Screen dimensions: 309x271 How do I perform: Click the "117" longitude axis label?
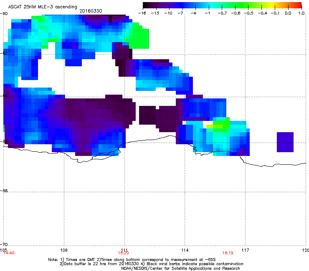pos(246,250)
